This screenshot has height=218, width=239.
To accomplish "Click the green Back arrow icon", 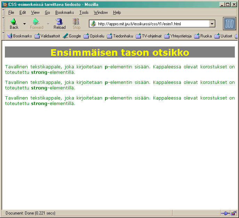I will click(x=14, y=21).
